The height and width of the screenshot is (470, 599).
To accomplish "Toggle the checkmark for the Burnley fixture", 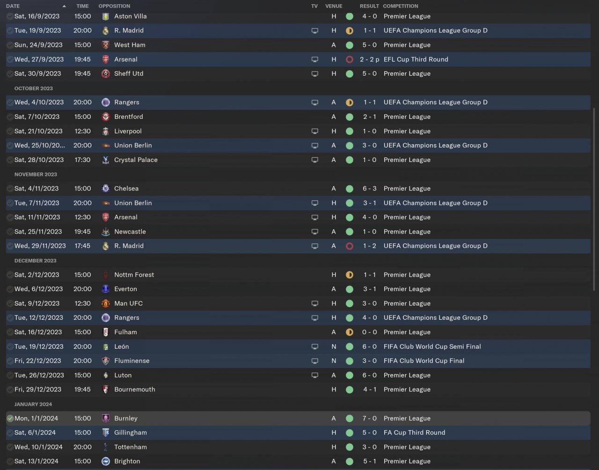I will coord(10,419).
